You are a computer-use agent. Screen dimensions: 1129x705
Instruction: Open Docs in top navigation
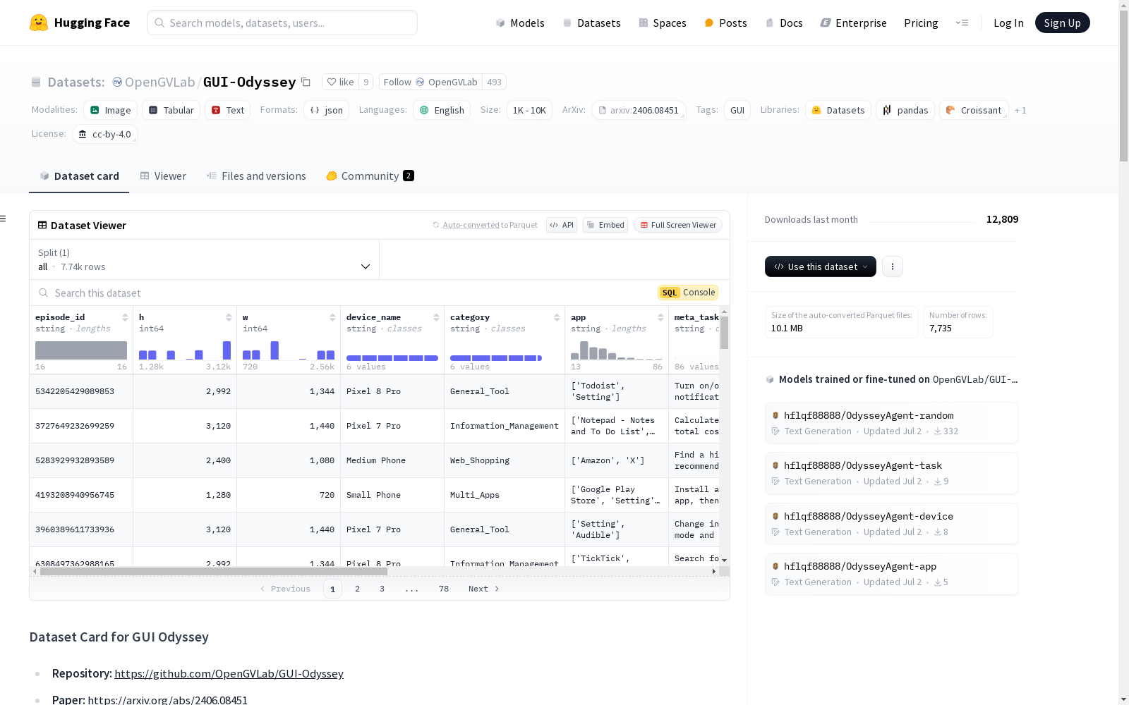[x=784, y=23]
